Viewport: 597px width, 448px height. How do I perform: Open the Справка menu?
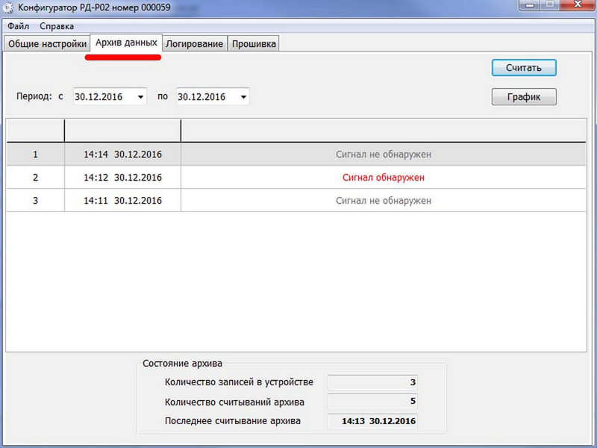tap(57, 26)
